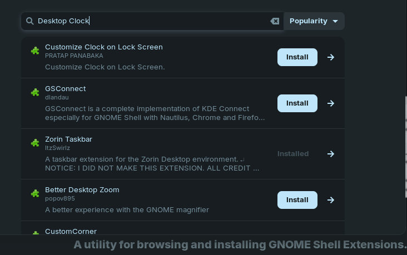Open Customize Clock on Lock Screen details arrow
The height and width of the screenshot is (255, 407).
(331, 57)
